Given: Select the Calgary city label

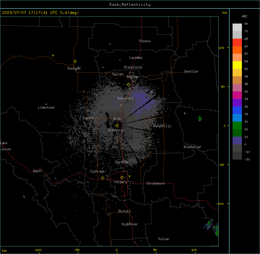Looking at the screenshot, I should pos(120,182).
